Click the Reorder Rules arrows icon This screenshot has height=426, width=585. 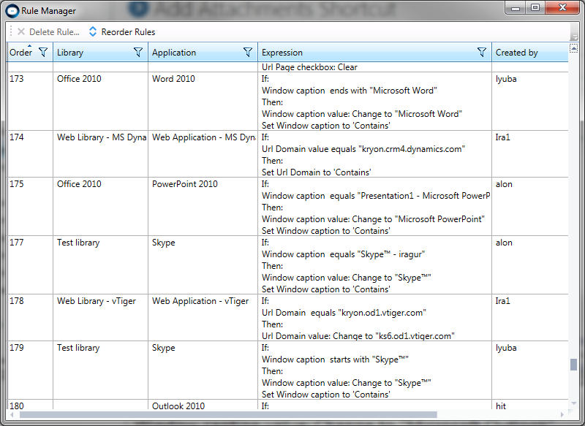tap(93, 32)
